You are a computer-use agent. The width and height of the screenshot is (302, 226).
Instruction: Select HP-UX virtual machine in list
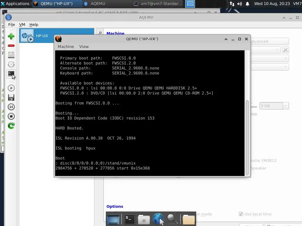point(56,36)
